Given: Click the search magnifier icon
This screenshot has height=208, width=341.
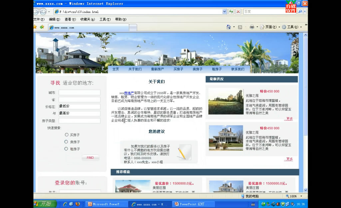Looking at the screenshot, I should [x=300, y=12].
